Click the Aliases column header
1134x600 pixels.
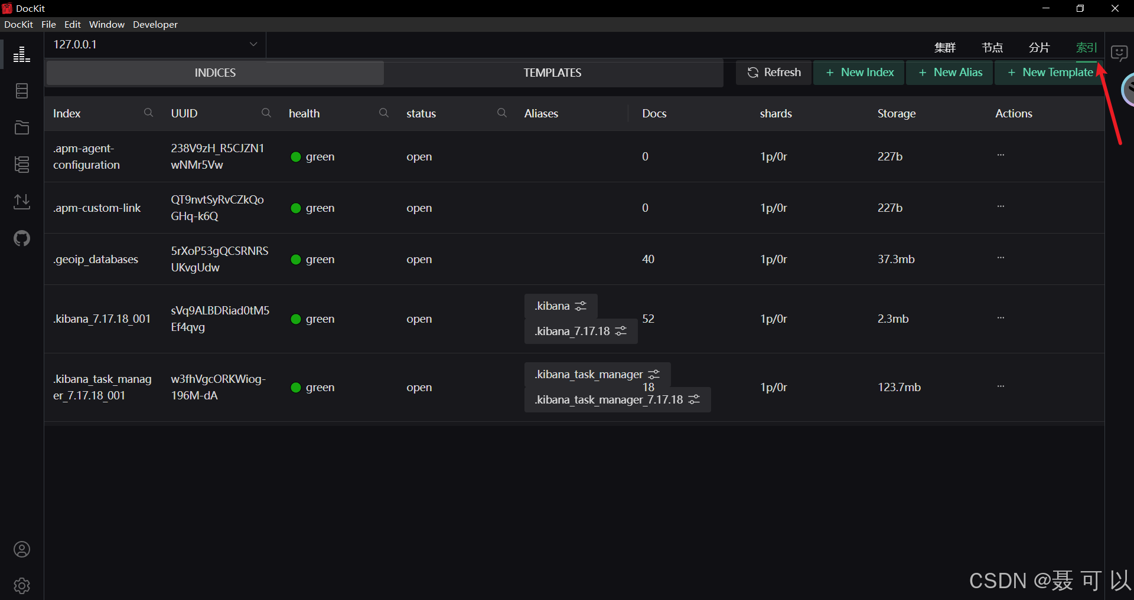[x=541, y=113]
